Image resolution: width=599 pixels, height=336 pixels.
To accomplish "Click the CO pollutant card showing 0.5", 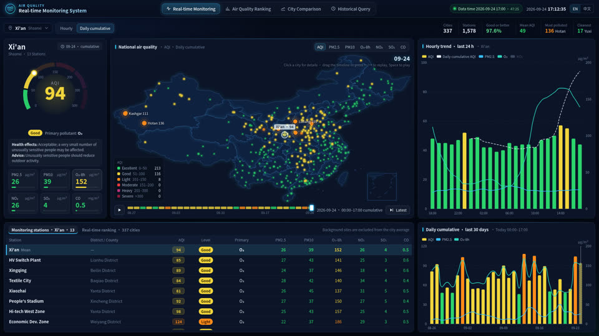I will [x=87, y=203].
